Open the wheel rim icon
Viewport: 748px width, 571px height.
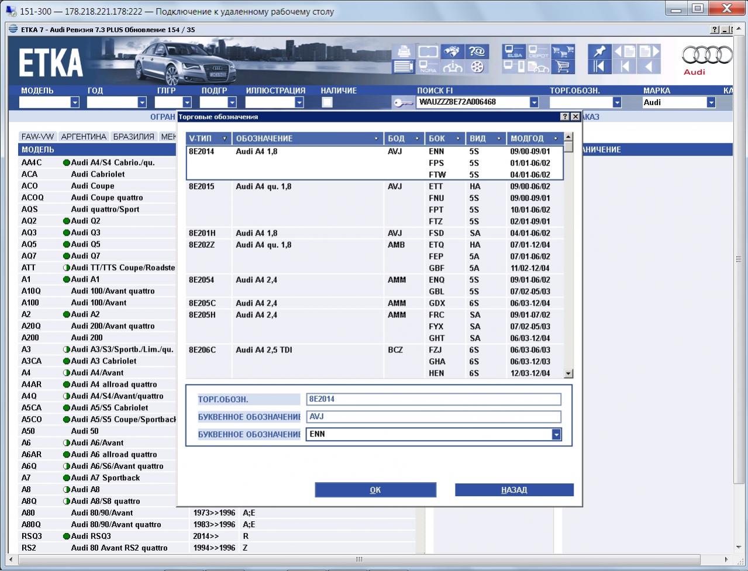pyautogui.click(x=477, y=67)
